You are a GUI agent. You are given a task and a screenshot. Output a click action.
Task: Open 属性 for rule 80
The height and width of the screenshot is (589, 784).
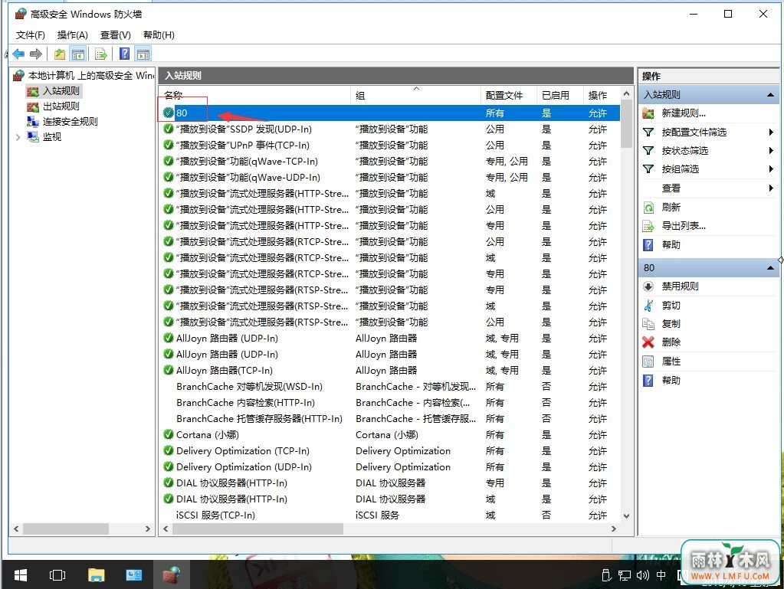(x=671, y=362)
